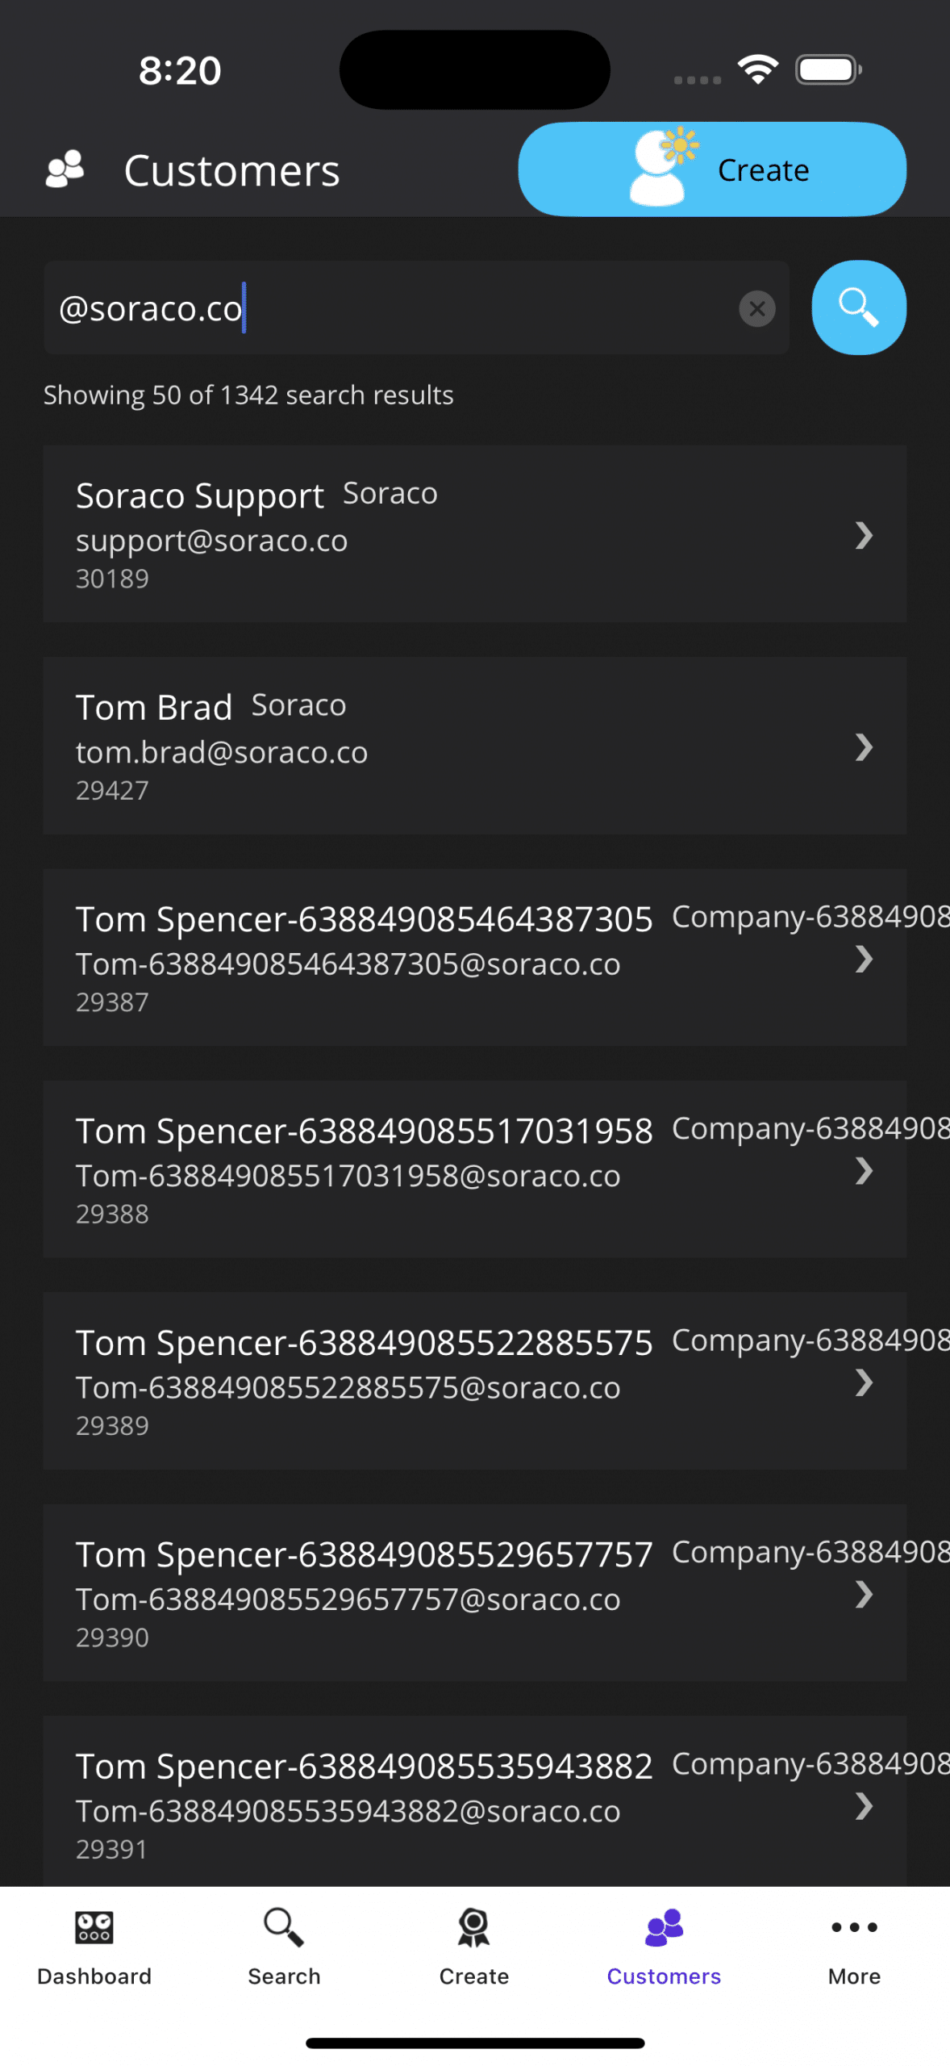Image resolution: width=950 pixels, height=2066 pixels.
Task: Tap the Wi-Fi status icon
Action: [x=758, y=70]
